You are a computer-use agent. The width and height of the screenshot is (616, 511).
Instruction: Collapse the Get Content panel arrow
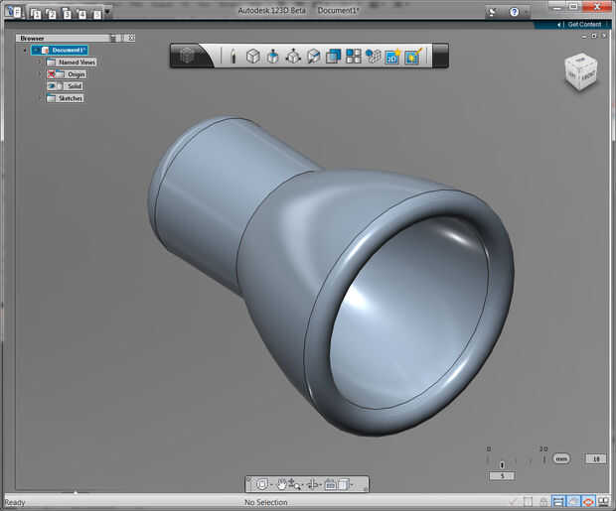click(558, 25)
